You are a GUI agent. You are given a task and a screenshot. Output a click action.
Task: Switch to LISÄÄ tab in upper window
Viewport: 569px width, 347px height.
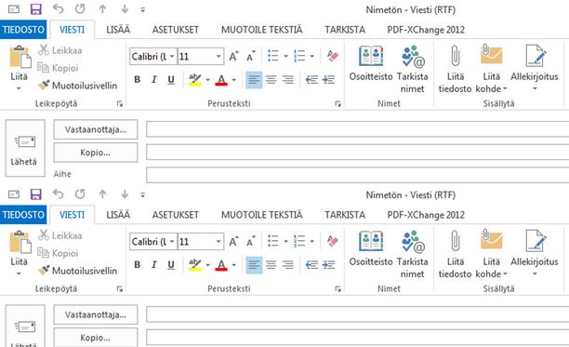point(118,30)
